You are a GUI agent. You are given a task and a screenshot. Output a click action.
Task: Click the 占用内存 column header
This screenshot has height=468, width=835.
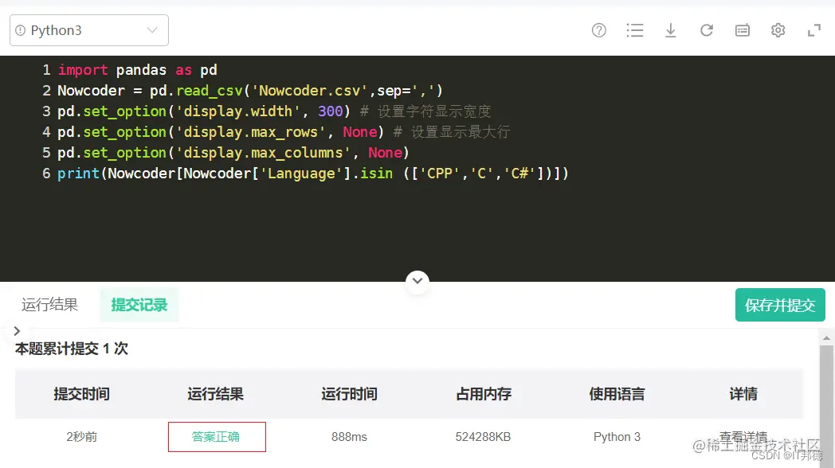(x=484, y=394)
